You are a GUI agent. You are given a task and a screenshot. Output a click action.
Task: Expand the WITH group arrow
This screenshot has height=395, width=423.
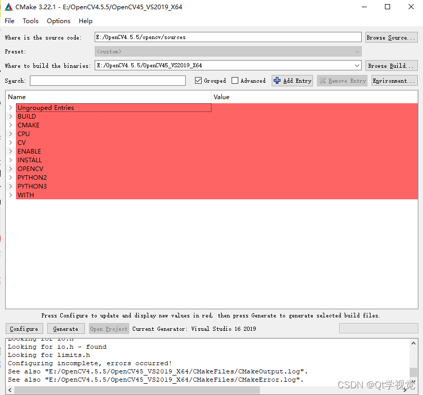coord(10,195)
